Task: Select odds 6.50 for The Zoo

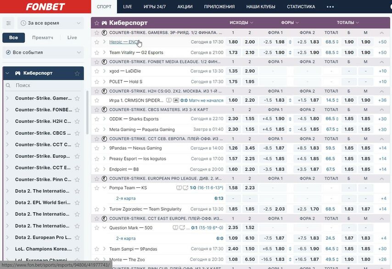Action: 250,259
